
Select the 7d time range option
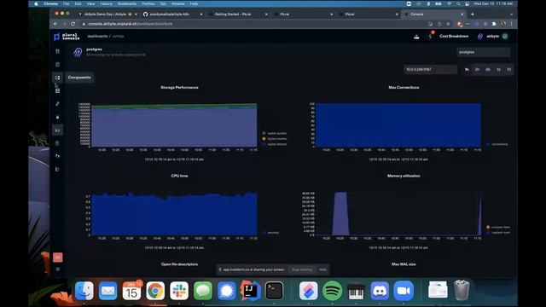(x=508, y=70)
